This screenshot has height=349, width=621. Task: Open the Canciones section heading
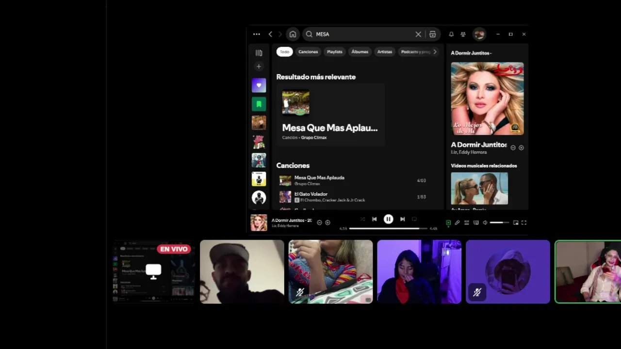click(293, 165)
